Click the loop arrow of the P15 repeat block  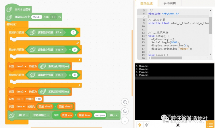pyautogui.click(x=79, y=60)
